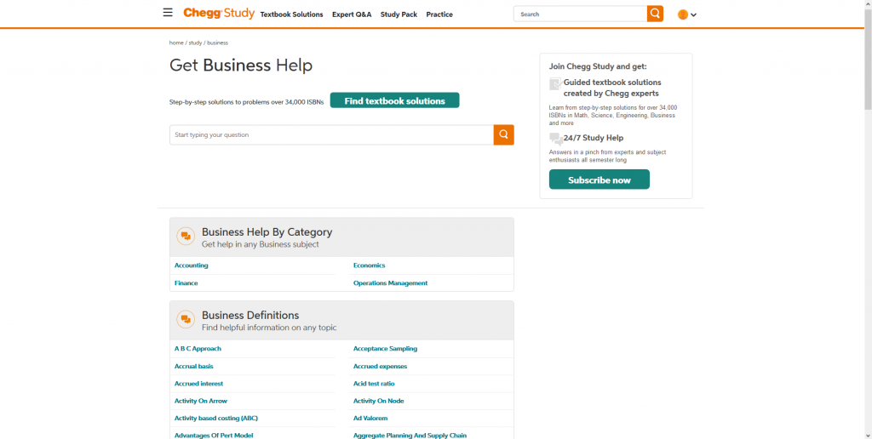The image size is (872, 439).
Task: Click the Business Help By Category icon
Action: [x=186, y=237]
